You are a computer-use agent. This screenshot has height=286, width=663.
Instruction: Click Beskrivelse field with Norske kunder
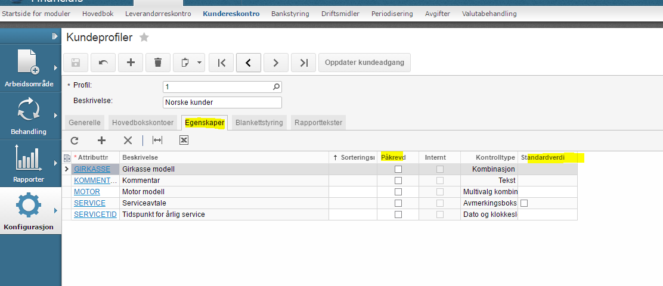(x=222, y=102)
